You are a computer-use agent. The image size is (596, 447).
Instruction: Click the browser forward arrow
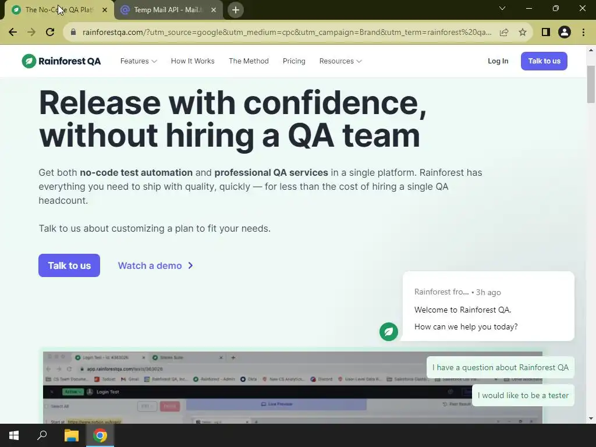pos(31,32)
